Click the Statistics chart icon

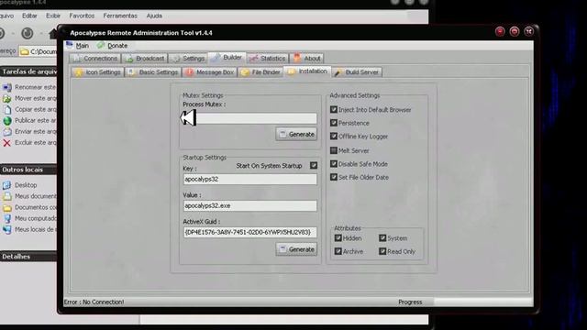click(253, 59)
